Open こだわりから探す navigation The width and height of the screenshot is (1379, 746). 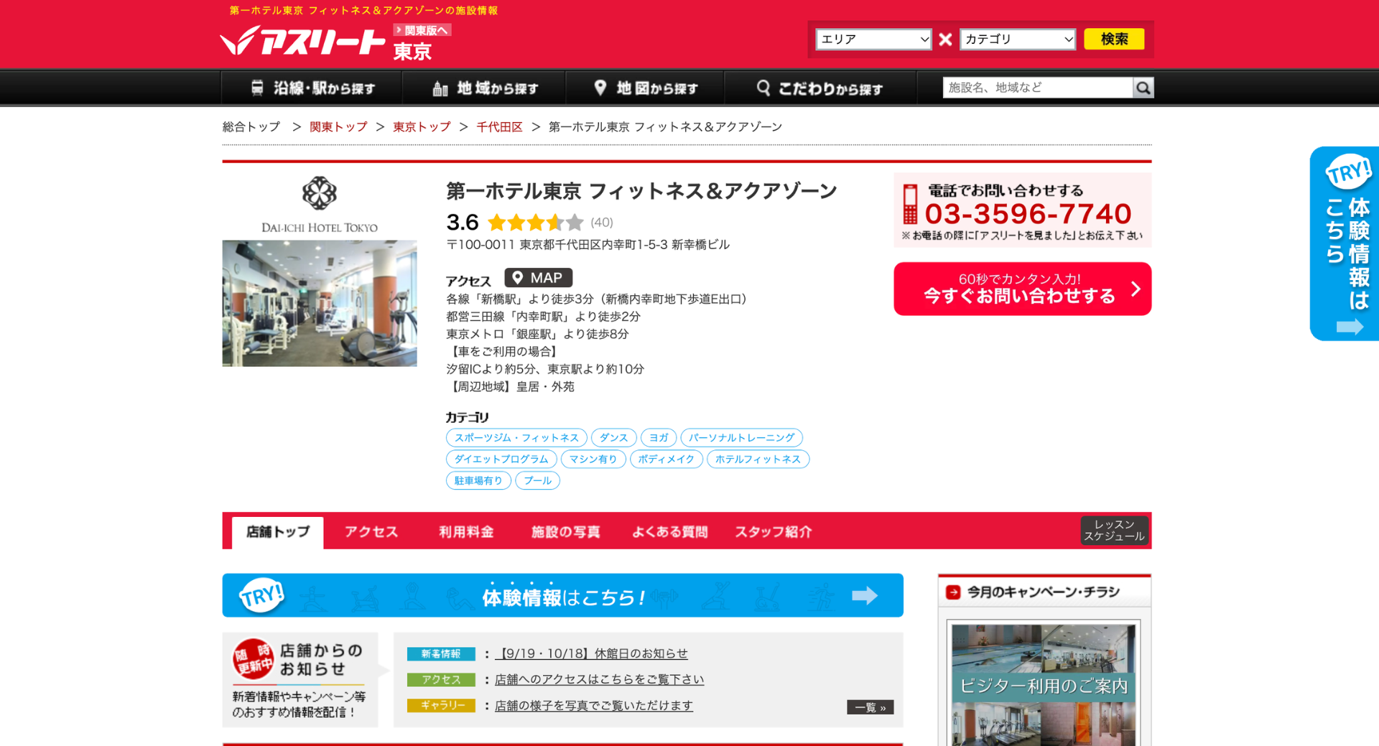[x=820, y=88]
